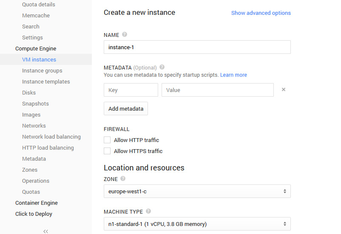Click the help icon beside MACHINE TYPE
341x234 pixels.
pos(148,211)
